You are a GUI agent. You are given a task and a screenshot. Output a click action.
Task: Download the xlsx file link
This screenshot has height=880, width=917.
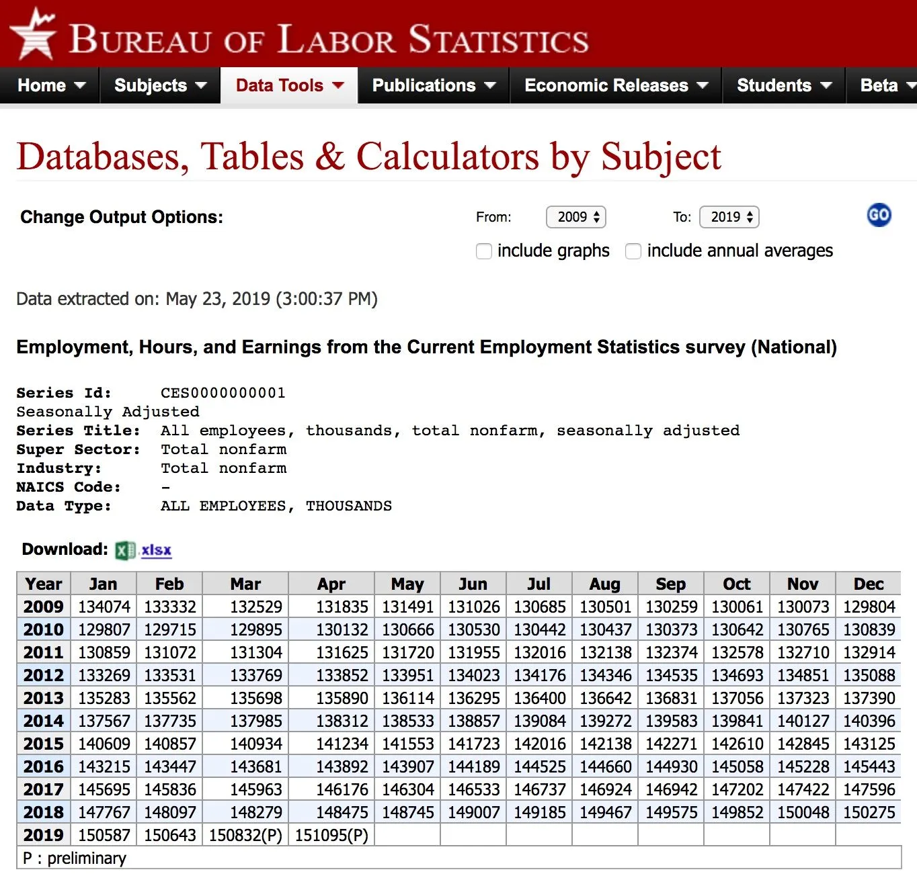pyautogui.click(x=156, y=550)
